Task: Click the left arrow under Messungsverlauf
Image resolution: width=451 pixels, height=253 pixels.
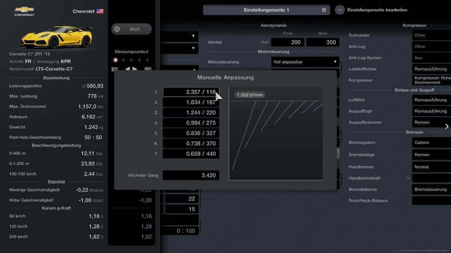Action: pyautogui.click(x=127, y=69)
